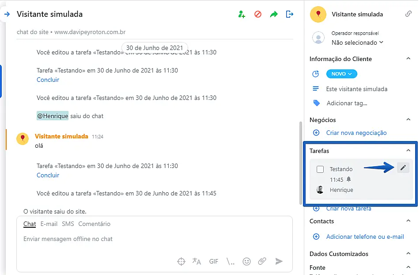Open the emoji picker in message box

click(x=246, y=261)
